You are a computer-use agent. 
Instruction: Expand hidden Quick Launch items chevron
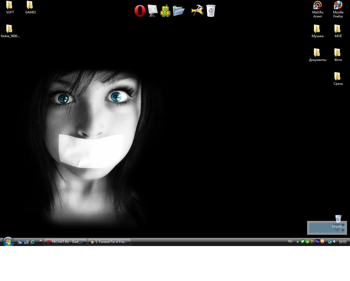pos(41,241)
